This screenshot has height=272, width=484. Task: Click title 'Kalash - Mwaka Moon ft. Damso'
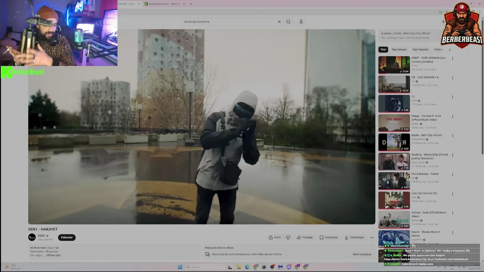tap(426, 234)
